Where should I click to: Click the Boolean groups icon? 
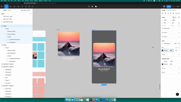pos(96,7)
